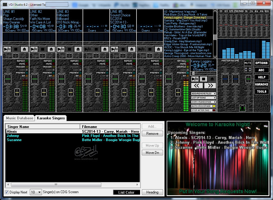Click the Heading button
Image resolution: width=273 pixels, height=200 pixels.
click(152, 192)
